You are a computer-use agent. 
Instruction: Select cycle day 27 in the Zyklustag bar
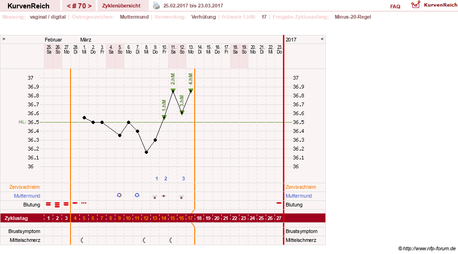pyautogui.click(x=279, y=218)
